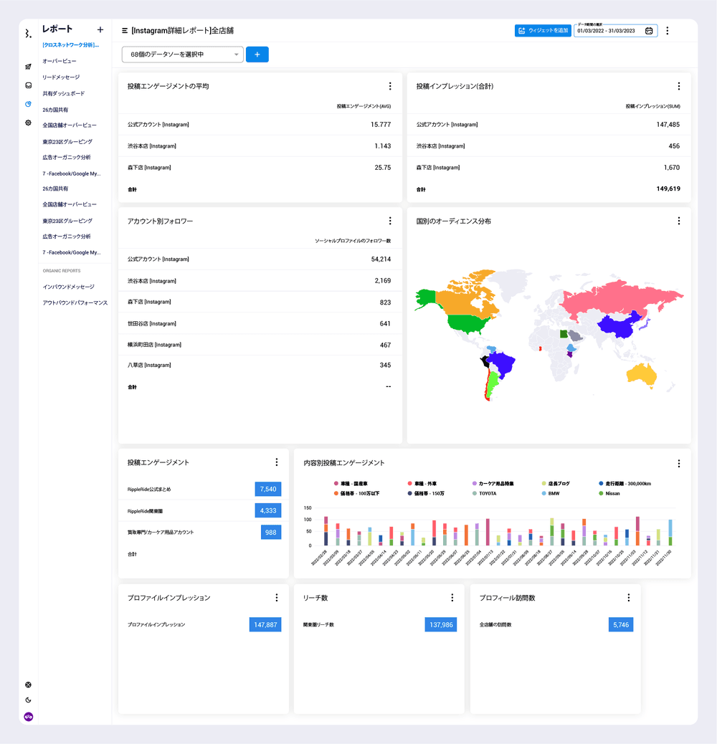Click the plus icon next to レポート
Viewport: 717px width, 744px height.
(100, 29)
